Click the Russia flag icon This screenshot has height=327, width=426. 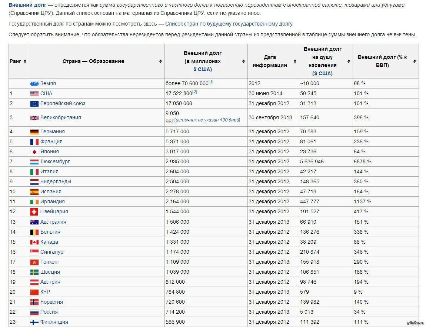(x=34, y=312)
